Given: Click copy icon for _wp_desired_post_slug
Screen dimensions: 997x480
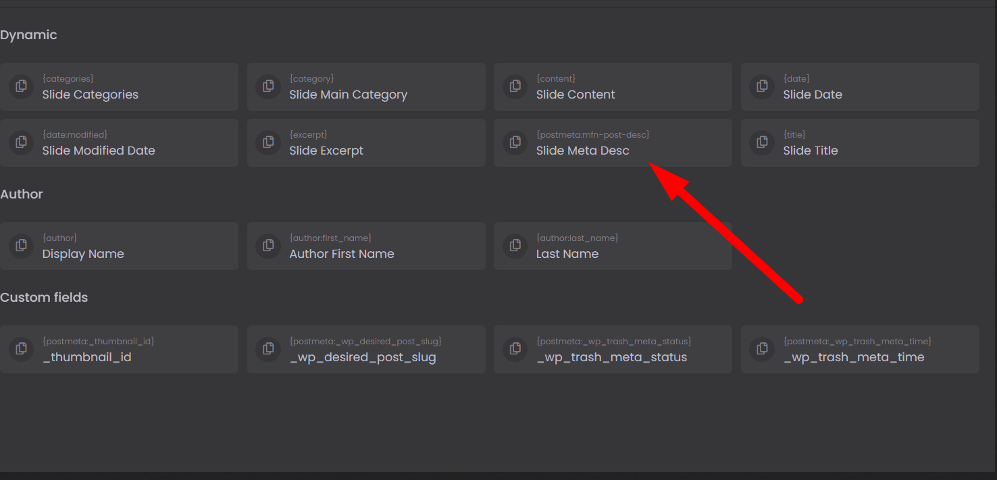Looking at the screenshot, I should 268,349.
